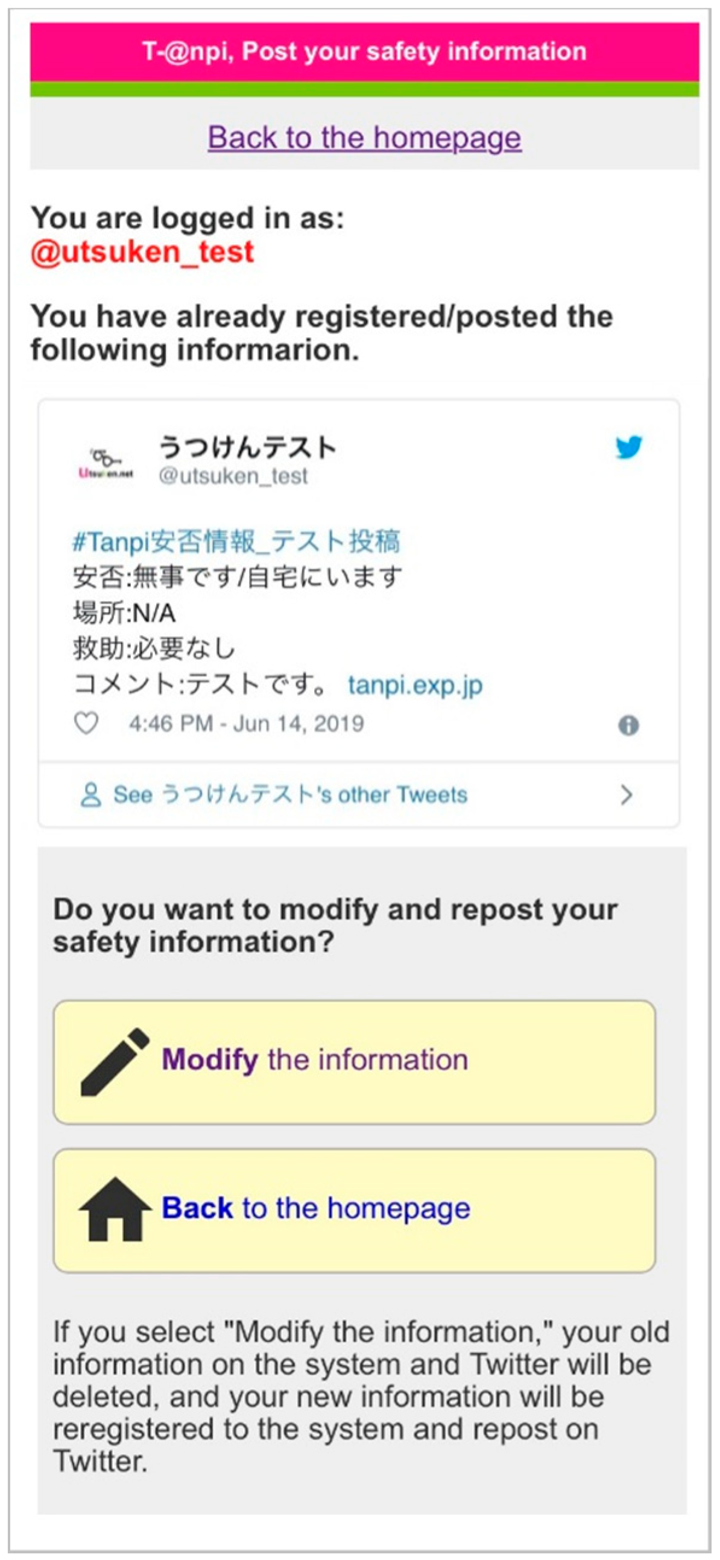This screenshot has height=1560, width=720.
Task: Open the tweet info icon
Action: point(628,725)
